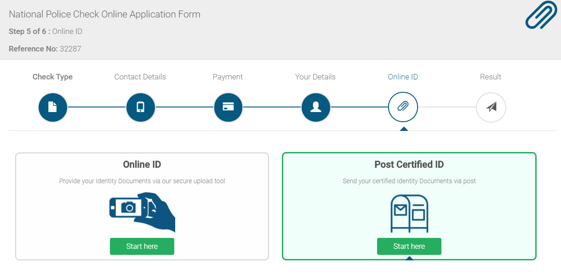Select the Contact Details phone step icon

141,107
